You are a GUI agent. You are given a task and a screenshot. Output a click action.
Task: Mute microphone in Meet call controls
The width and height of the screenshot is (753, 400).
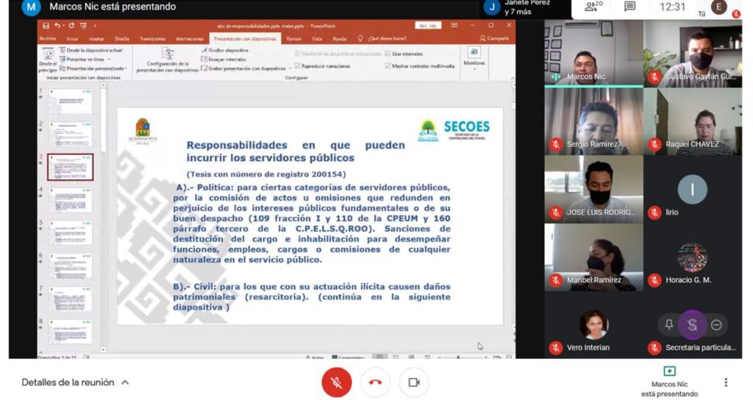point(336,382)
